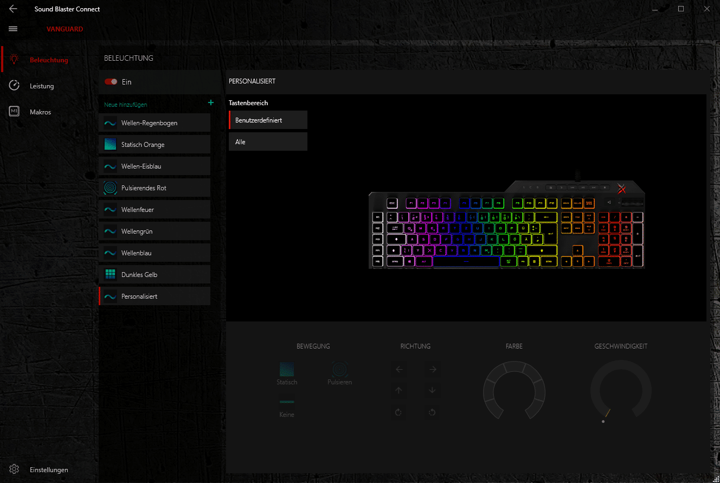Adjust the Geschwindigkeit speed dial
Image resolution: width=720 pixels, height=483 pixels.
coord(620,390)
